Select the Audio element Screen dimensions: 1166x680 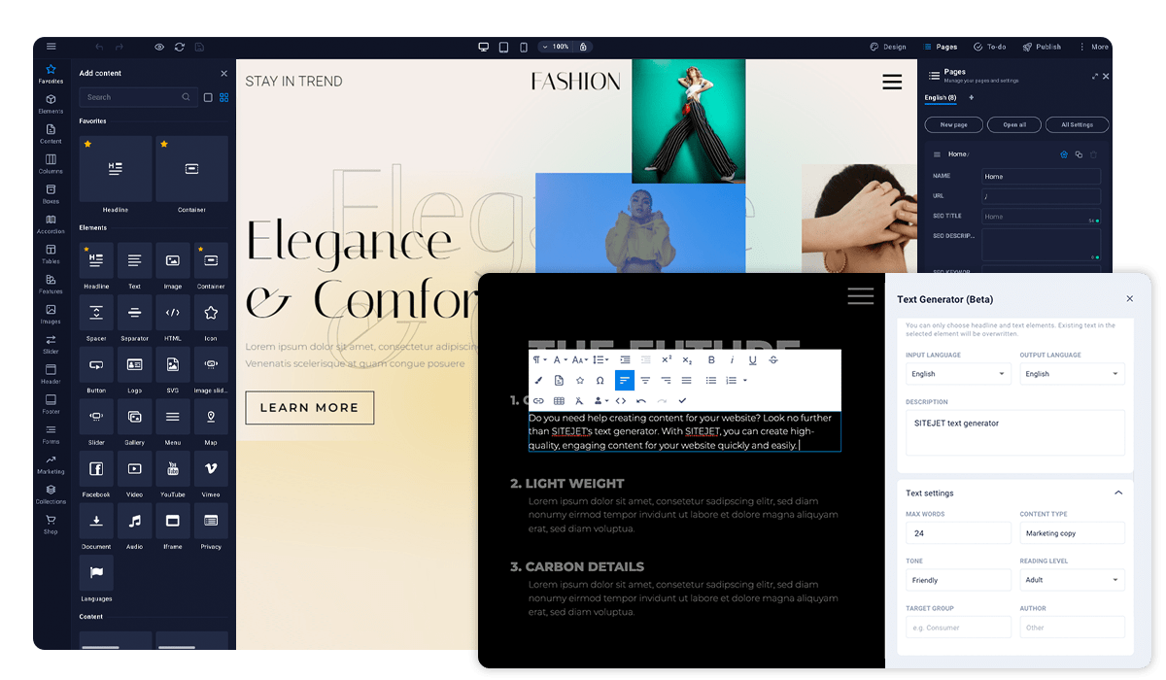click(x=134, y=526)
